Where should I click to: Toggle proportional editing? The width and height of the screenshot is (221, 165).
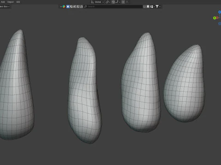click(x=123, y=2)
